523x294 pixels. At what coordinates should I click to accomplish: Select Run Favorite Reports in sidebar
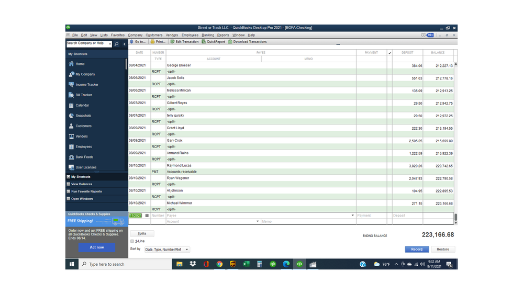tap(97, 191)
